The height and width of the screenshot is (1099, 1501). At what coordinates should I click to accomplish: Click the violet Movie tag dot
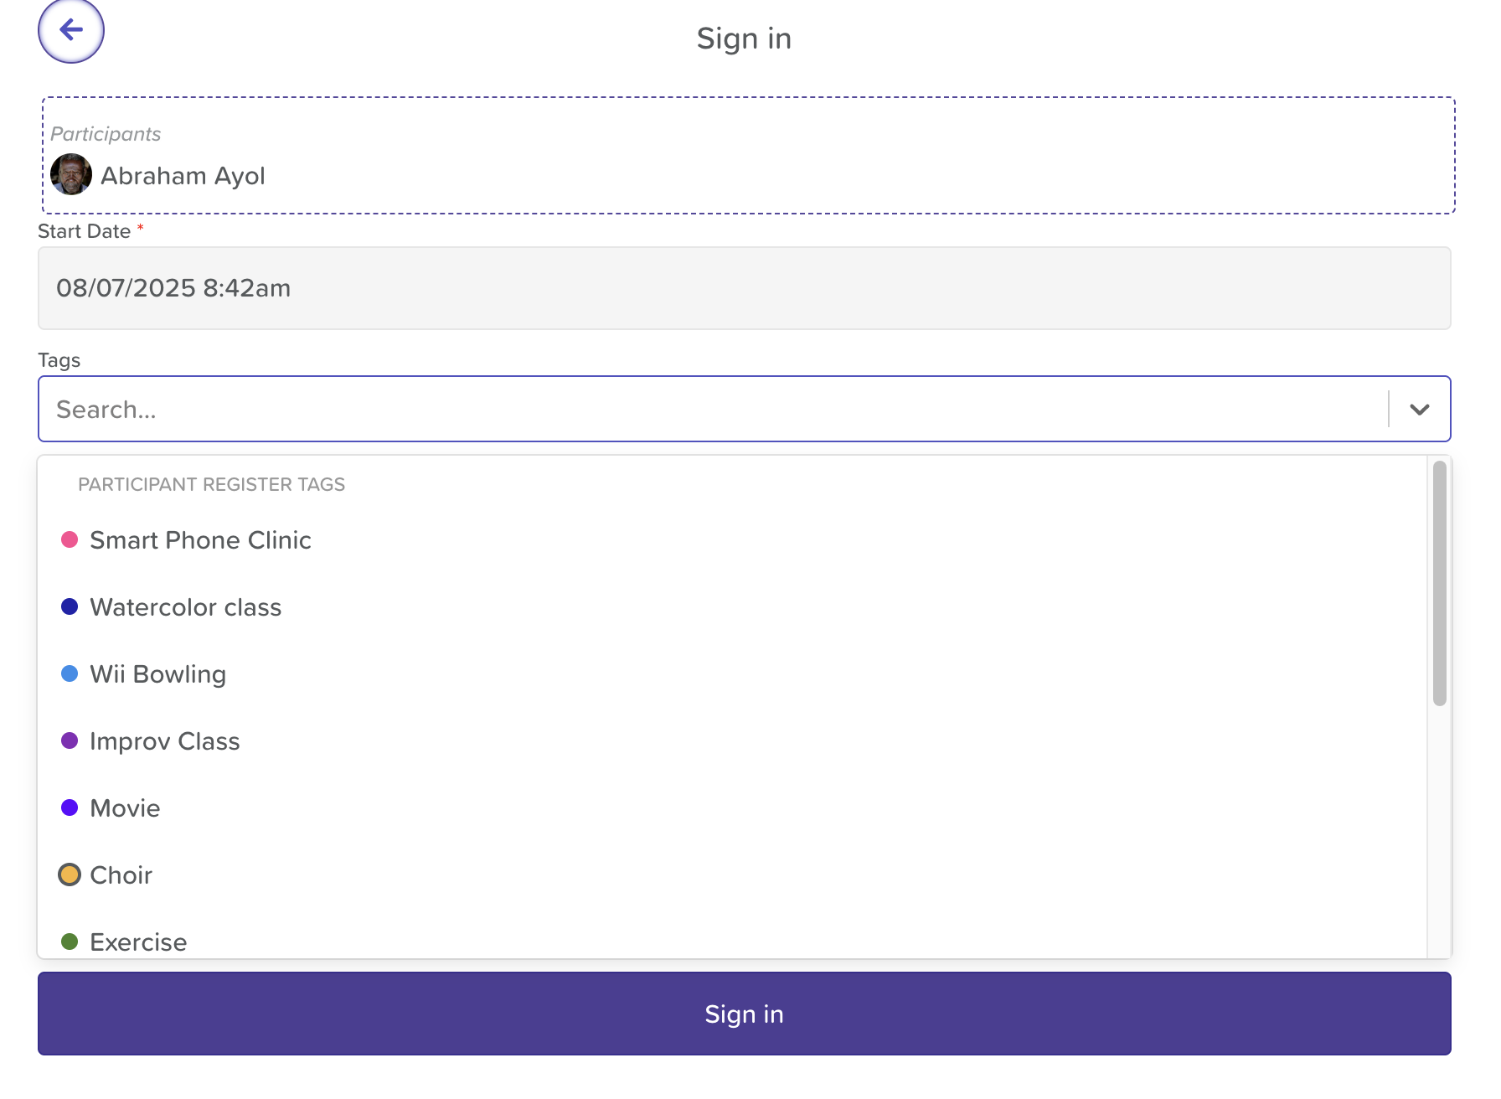pyautogui.click(x=70, y=807)
